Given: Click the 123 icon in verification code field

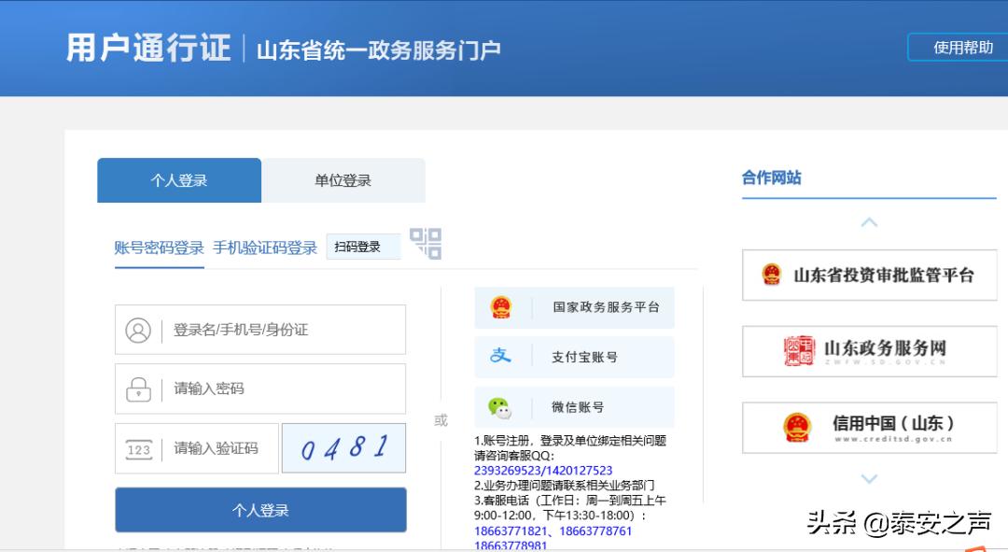Looking at the screenshot, I should click(136, 448).
